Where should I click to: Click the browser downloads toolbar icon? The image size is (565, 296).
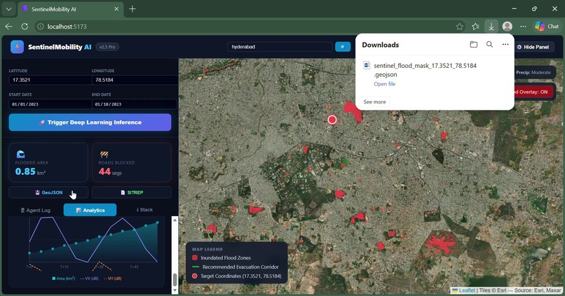[x=491, y=27]
